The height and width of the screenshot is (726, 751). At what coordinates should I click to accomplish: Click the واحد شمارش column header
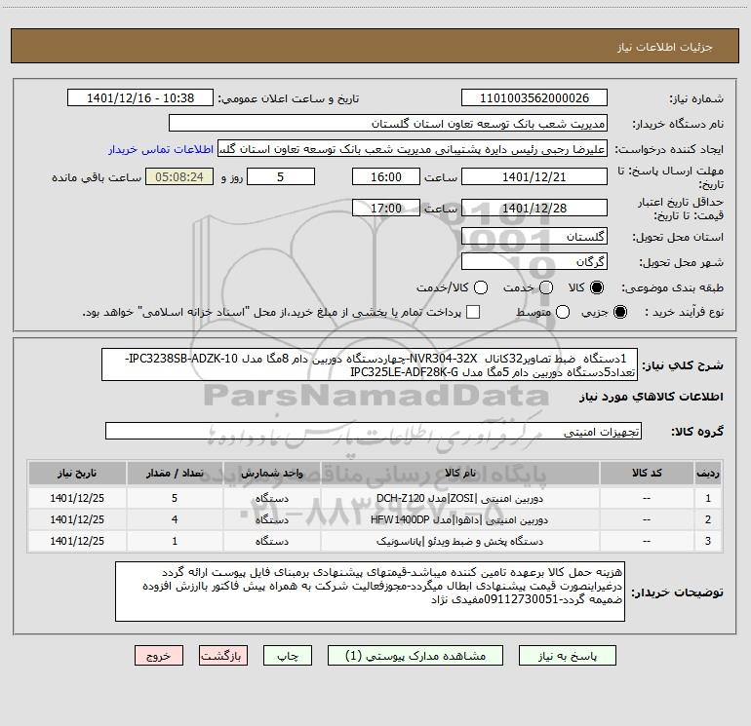point(271,473)
